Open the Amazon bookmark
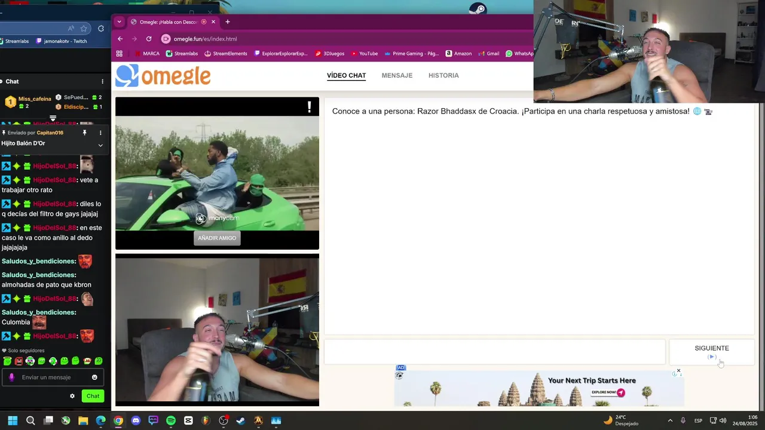765x430 pixels. [x=458, y=53]
